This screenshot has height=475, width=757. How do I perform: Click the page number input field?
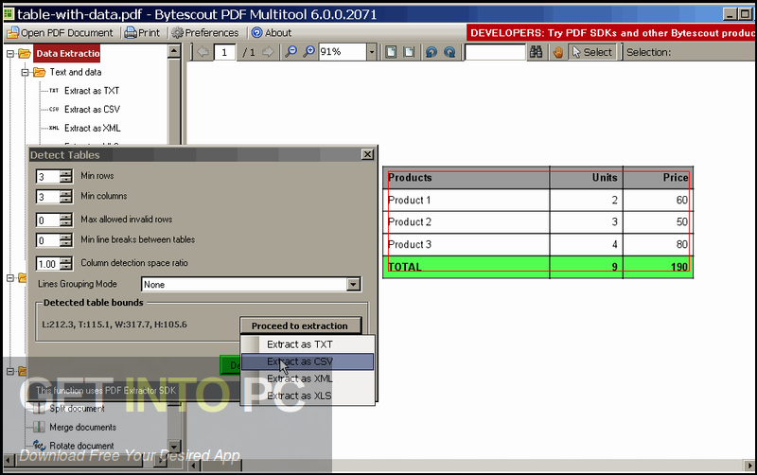click(224, 52)
